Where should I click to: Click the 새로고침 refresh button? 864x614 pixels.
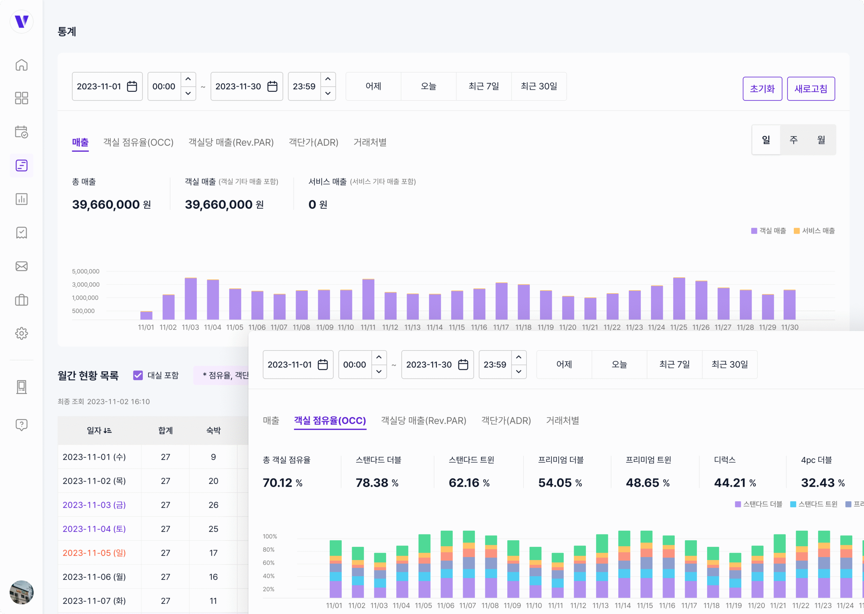click(810, 89)
